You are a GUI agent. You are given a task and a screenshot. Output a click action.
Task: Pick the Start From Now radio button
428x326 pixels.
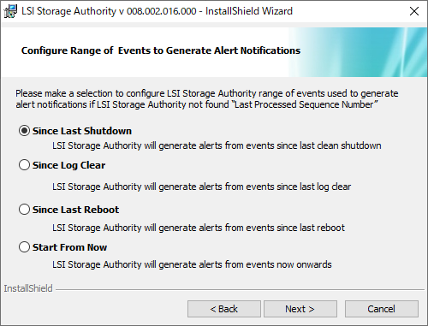point(24,247)
